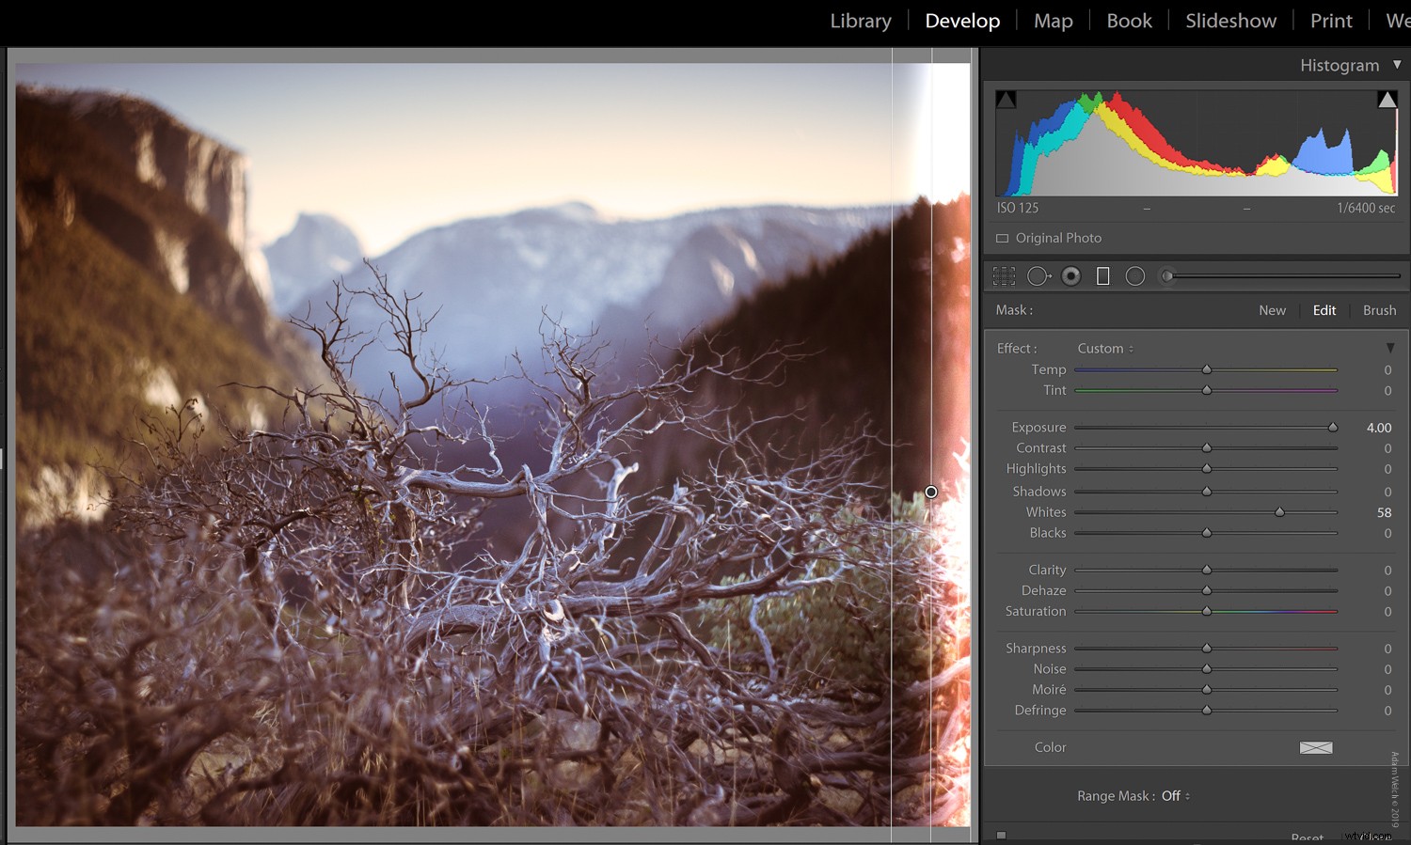Open the Custom effect preset dropdown
This screenshot has width=1411, height=845.
(x=1104, y=348)
